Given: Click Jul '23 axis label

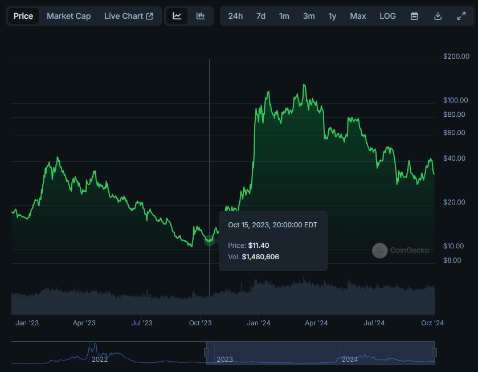Looking at the screenshot, I should [142, 323].
